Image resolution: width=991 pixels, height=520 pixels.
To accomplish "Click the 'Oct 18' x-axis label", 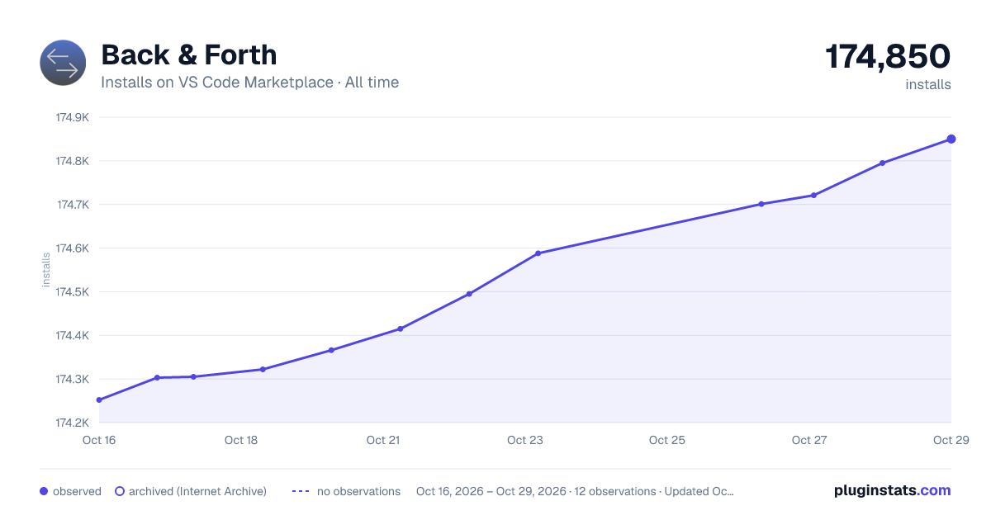I will [x=241, y=440].
